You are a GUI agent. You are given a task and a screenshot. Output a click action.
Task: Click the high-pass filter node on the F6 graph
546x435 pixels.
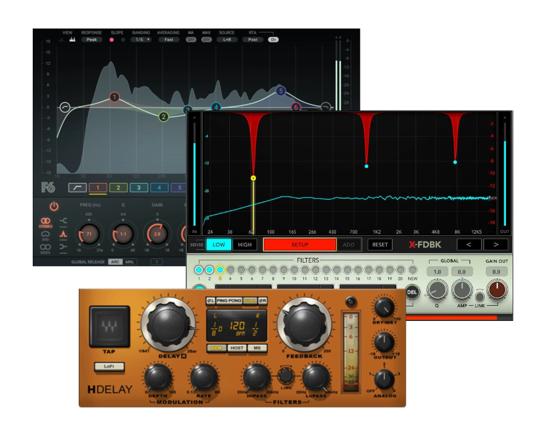[x=65, y=107]
